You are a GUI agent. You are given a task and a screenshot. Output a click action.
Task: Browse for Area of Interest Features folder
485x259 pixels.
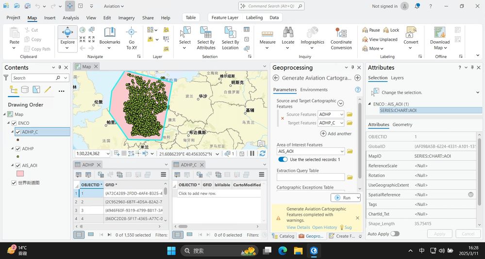[350, 151]
